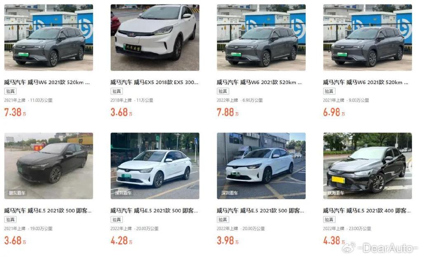Open the 7.38万 gray W6 car photo
This screenshot has height=257, width=422.
tap(49, 38)
